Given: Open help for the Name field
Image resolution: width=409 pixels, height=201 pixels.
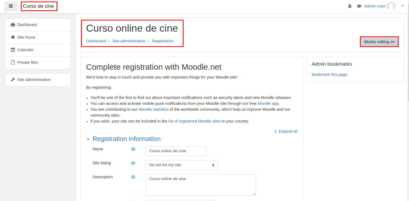Looking at the screenshot, I should point(133,149).
